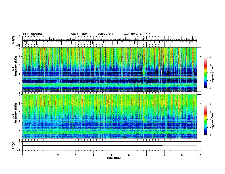Click the 'Time (min)' axis label
This screenshot has height=174, width=225.
[x=114, y=158]
